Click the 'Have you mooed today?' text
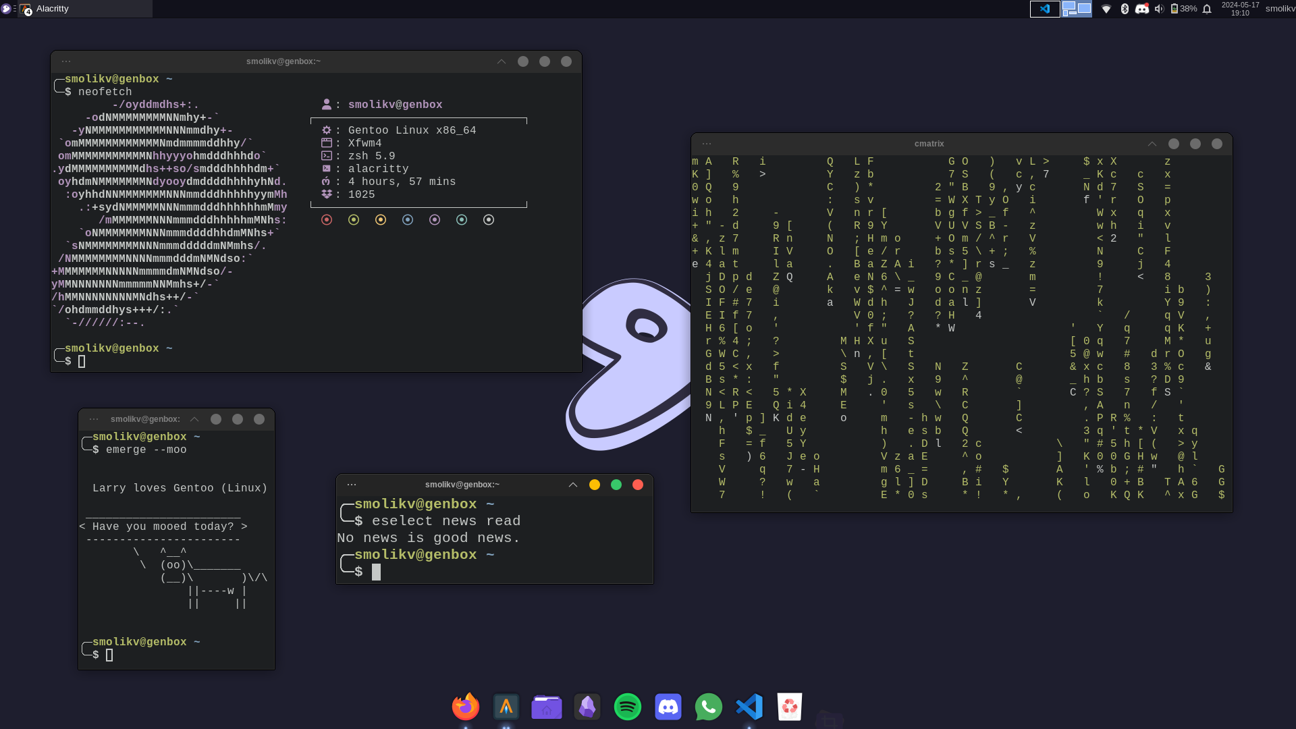The width and height of the screenshot is (1296, 729). coord(163,526)
